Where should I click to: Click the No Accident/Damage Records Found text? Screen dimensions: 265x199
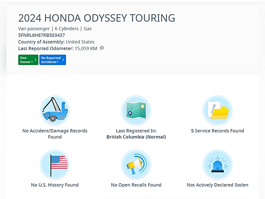pos(55,134)
